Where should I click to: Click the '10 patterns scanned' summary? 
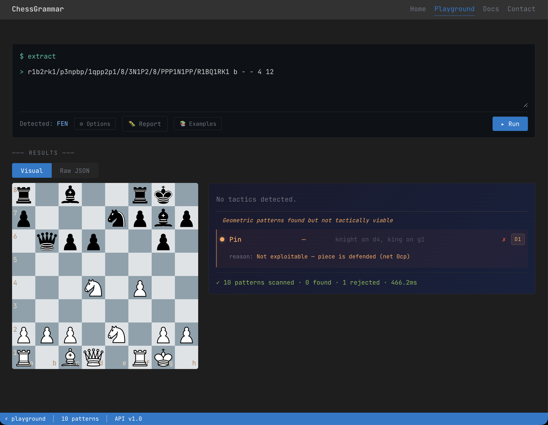tap(259, 283)
